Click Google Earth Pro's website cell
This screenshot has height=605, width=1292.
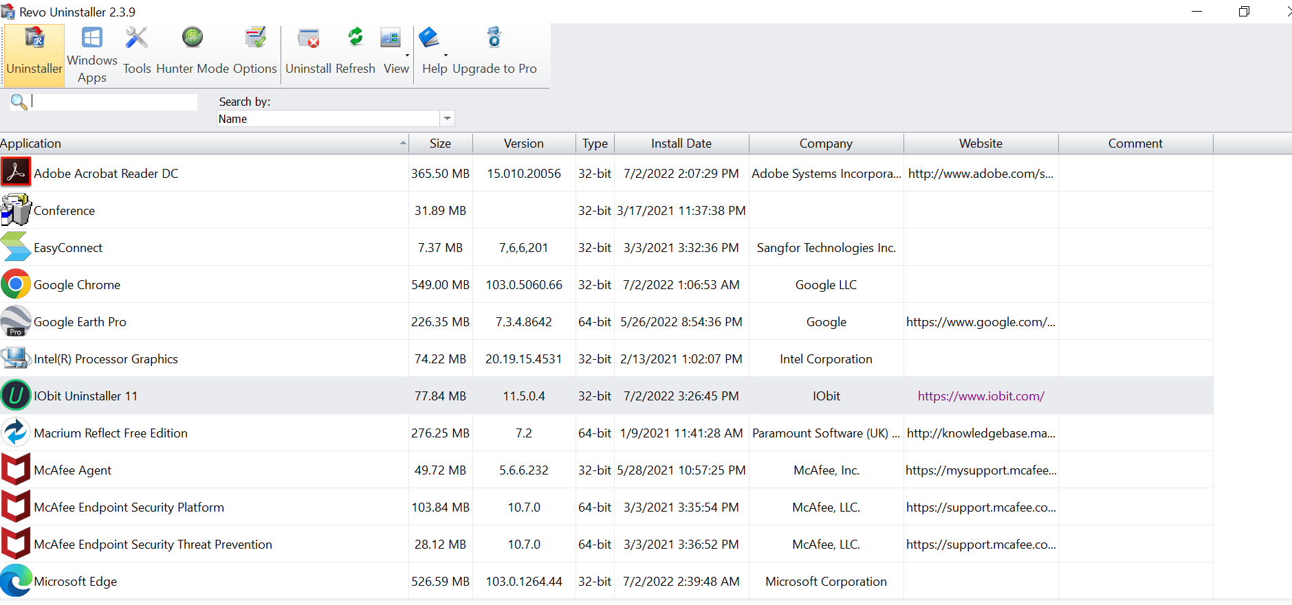[x=981, y=322]
